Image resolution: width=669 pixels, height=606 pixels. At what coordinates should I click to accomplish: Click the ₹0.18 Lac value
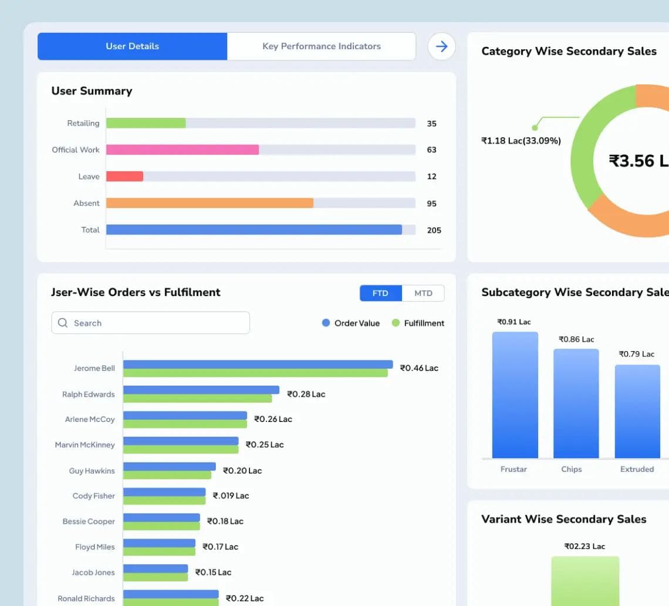click(225, 521)
